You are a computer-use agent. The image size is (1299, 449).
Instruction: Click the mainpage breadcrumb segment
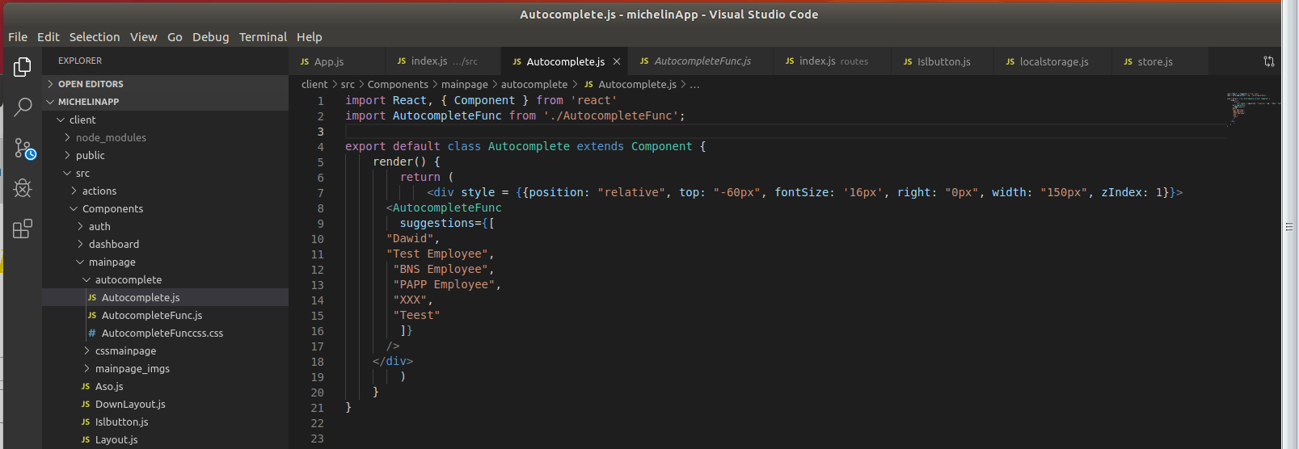[x=465, y=85]
